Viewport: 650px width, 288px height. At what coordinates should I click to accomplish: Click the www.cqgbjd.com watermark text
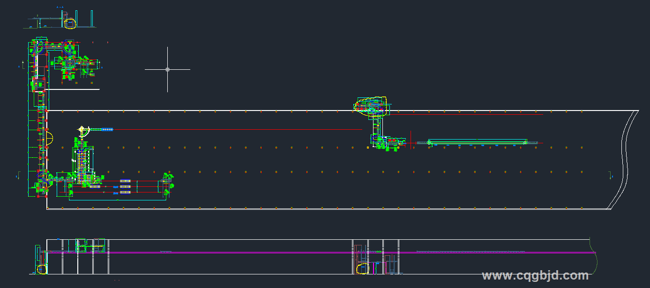coord(535,275)
